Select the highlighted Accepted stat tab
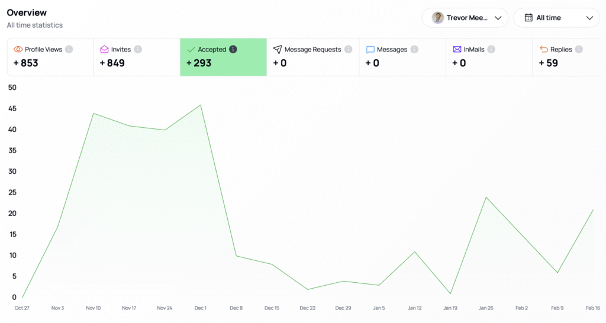The image size is (606, 323). [223, 57]
